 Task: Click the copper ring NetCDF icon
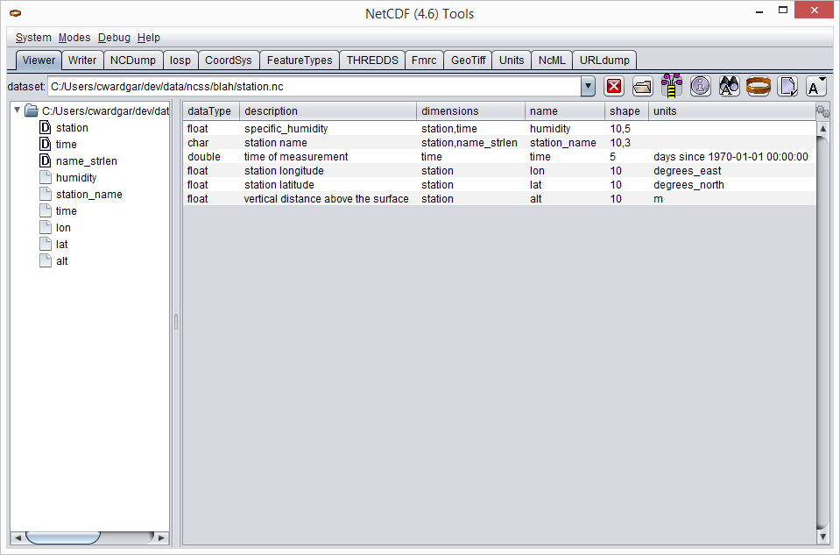pos(758,86)
